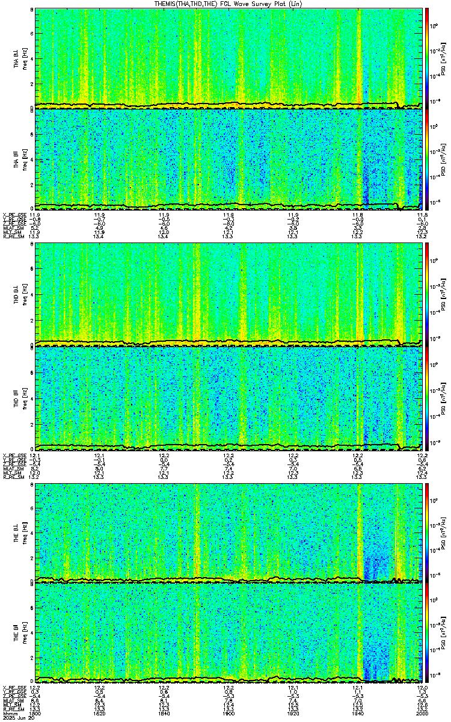Screen dimensions: 451x722
Task: Click the 1900 time tick label
Action: point(229,714)
